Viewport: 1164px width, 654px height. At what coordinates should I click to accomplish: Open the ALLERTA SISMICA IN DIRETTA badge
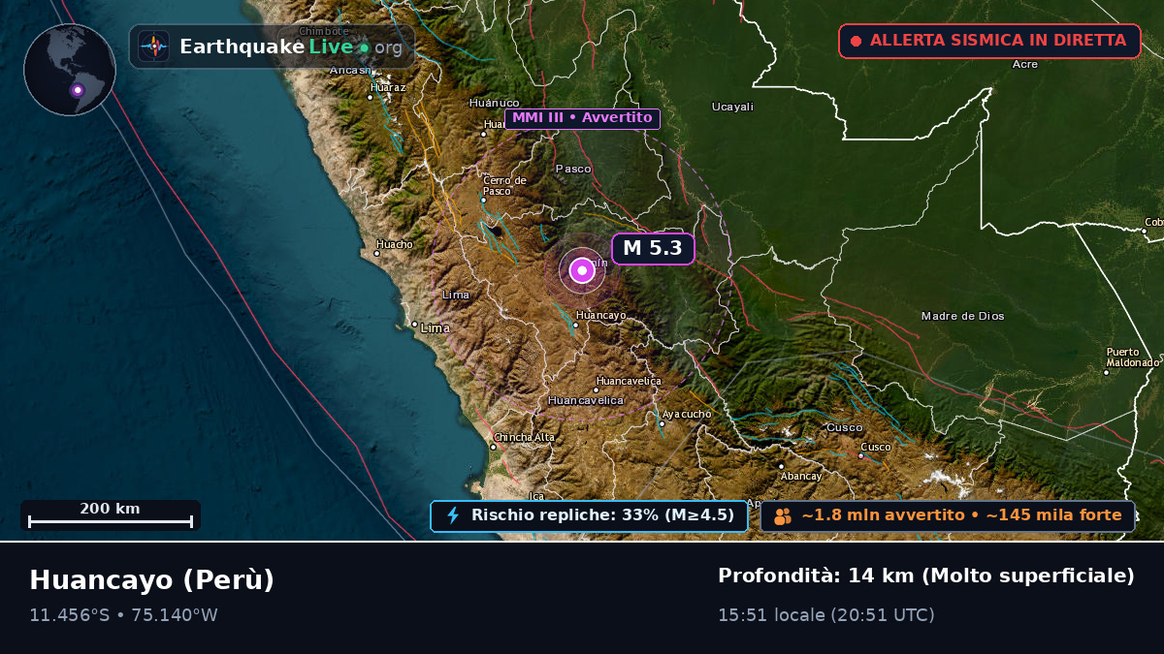click(989, 41)
